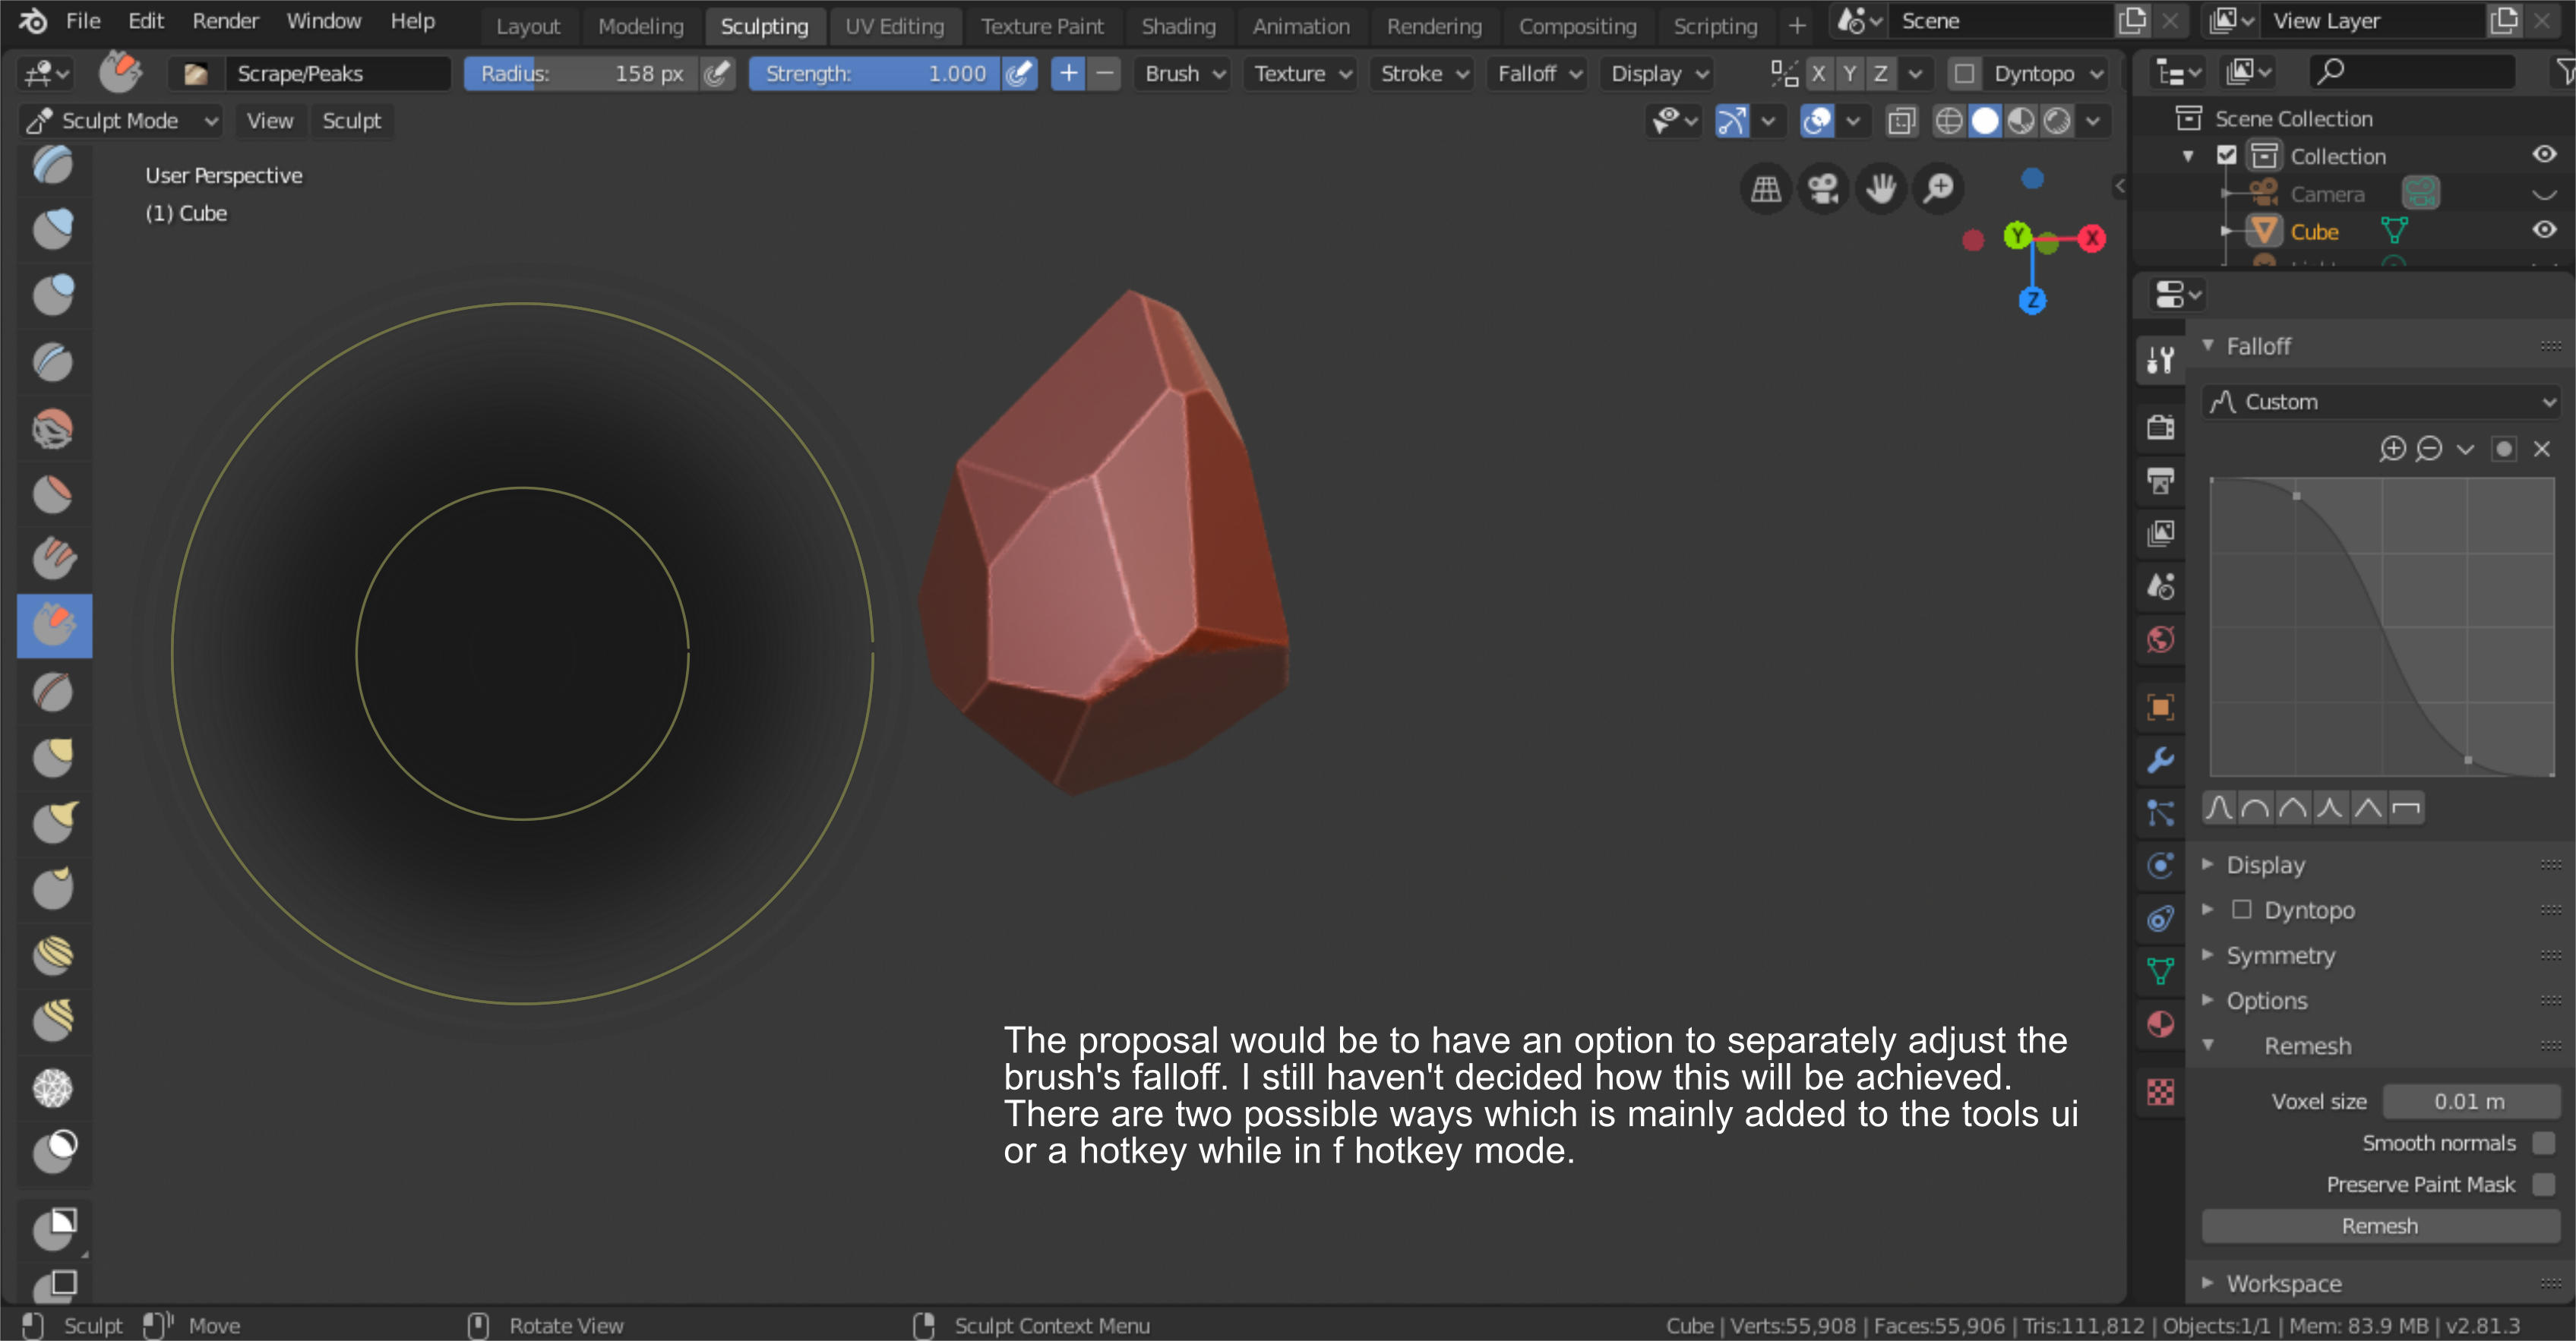Select the Mask brush tool
The image size is (2576, 1341).
pos(54,1151)
